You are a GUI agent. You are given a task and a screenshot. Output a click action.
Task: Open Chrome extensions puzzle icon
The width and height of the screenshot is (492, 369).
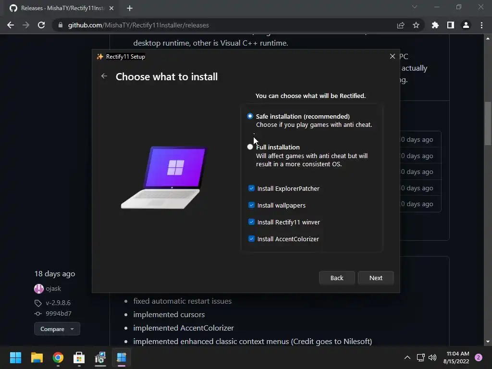435,25
